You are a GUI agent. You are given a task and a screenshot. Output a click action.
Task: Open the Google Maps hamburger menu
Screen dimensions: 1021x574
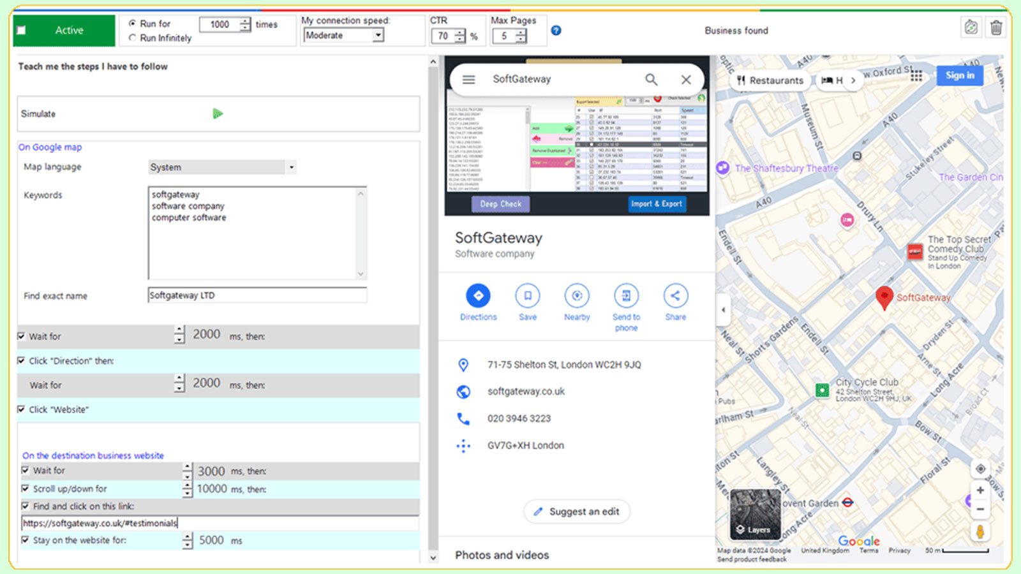tap(468, 79)
